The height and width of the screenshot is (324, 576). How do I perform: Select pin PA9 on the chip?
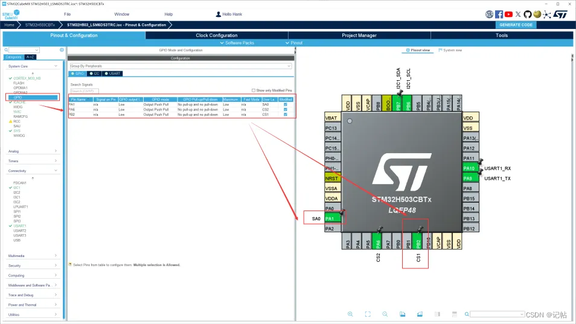[470, 179]
